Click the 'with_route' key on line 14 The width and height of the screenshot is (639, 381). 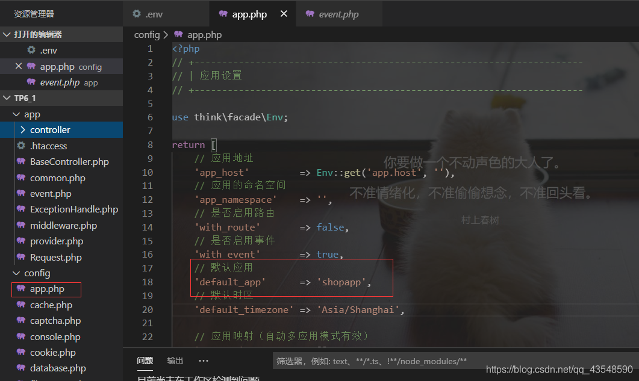click(228, 227)
